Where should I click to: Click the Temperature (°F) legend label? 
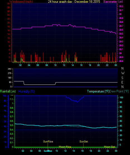click(x=98, y=91)
